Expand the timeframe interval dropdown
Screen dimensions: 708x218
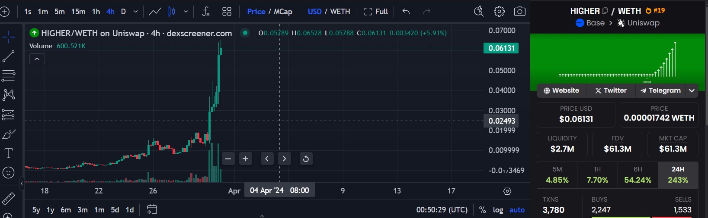click(x=136, y=12)
